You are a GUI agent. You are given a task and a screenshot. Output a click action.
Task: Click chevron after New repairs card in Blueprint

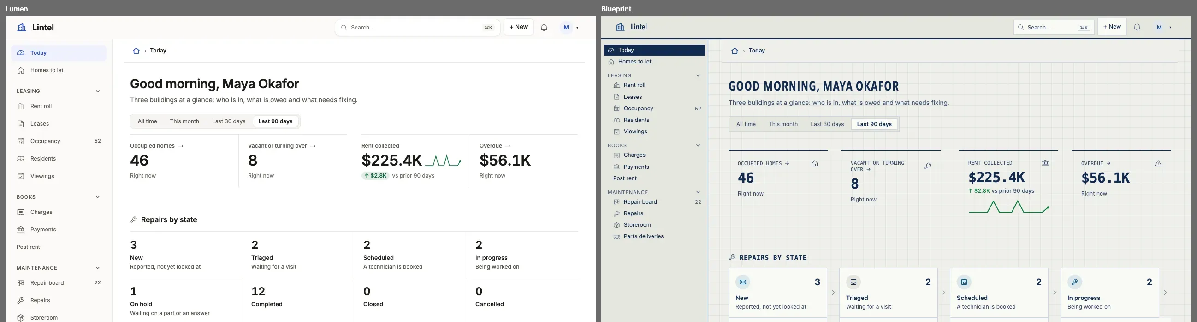[833, 293]
